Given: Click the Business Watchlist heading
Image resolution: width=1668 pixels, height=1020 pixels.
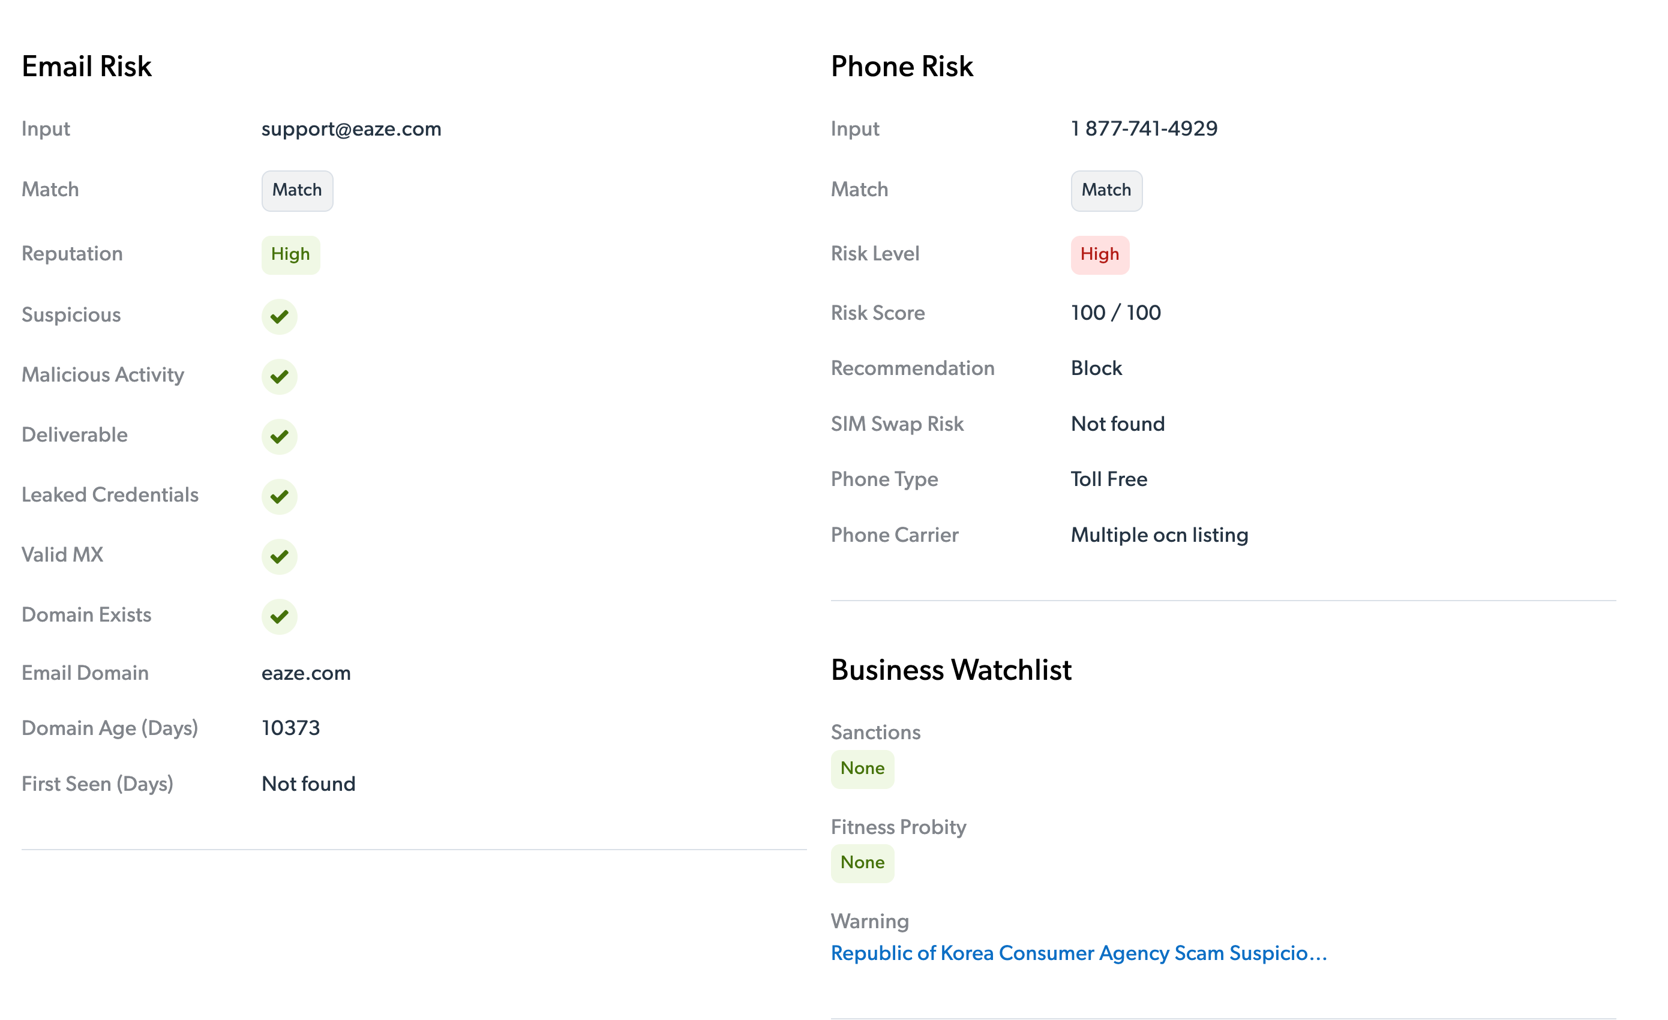Looking at the screenshot, I should coord(950,670).
